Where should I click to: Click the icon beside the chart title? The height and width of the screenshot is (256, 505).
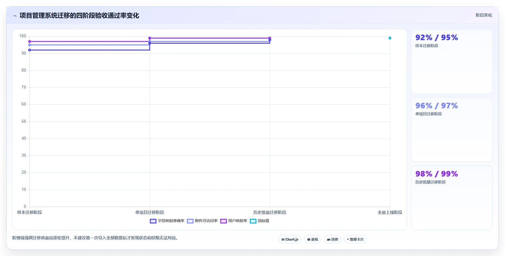15,16
